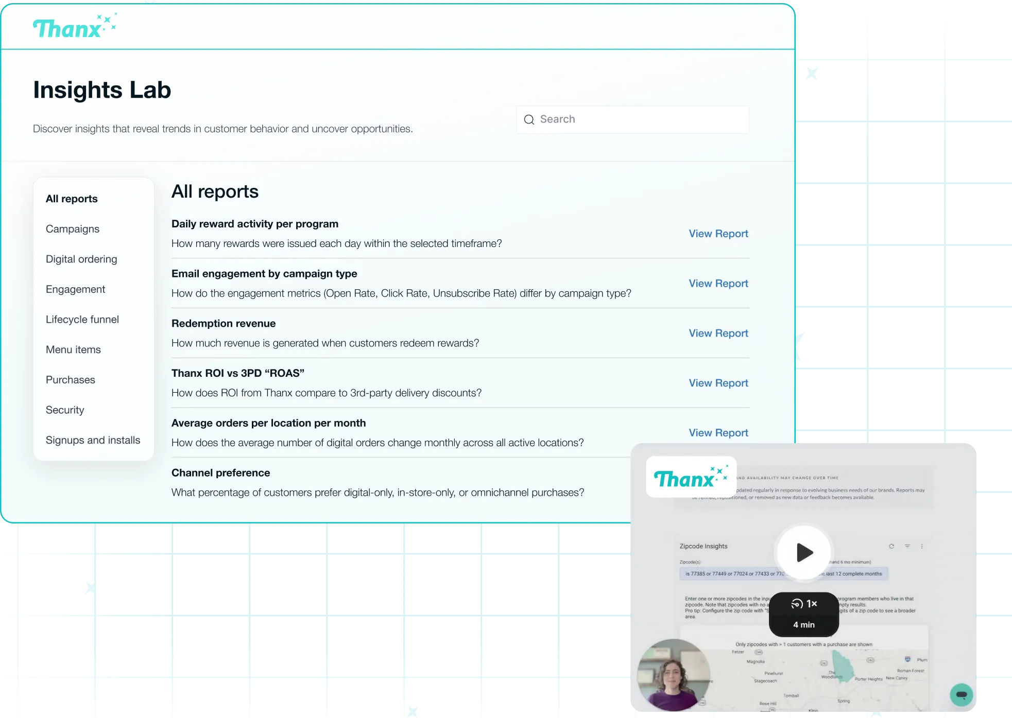The image size is (1012, 718).
Task: View Report for Thanx ROI vs 3PD ROAS
Action: coord(718,383)
